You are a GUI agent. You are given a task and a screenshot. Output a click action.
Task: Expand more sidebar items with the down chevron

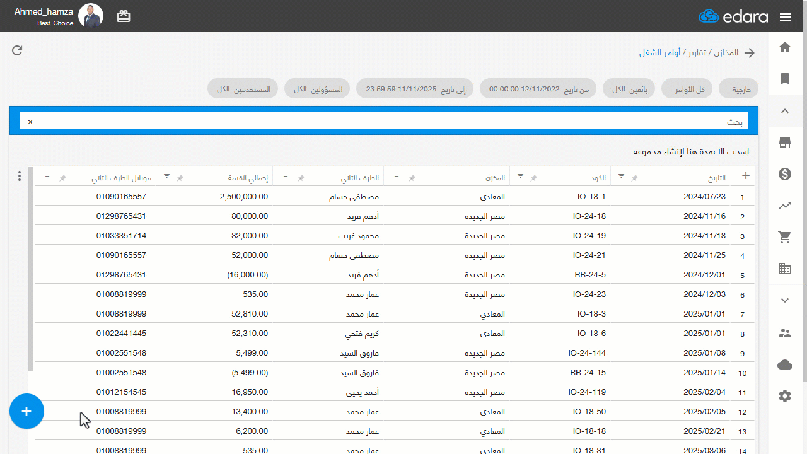(x=785, y=300)
